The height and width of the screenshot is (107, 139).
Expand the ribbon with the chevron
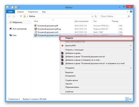pyautogui.click(x=128, y=11)
